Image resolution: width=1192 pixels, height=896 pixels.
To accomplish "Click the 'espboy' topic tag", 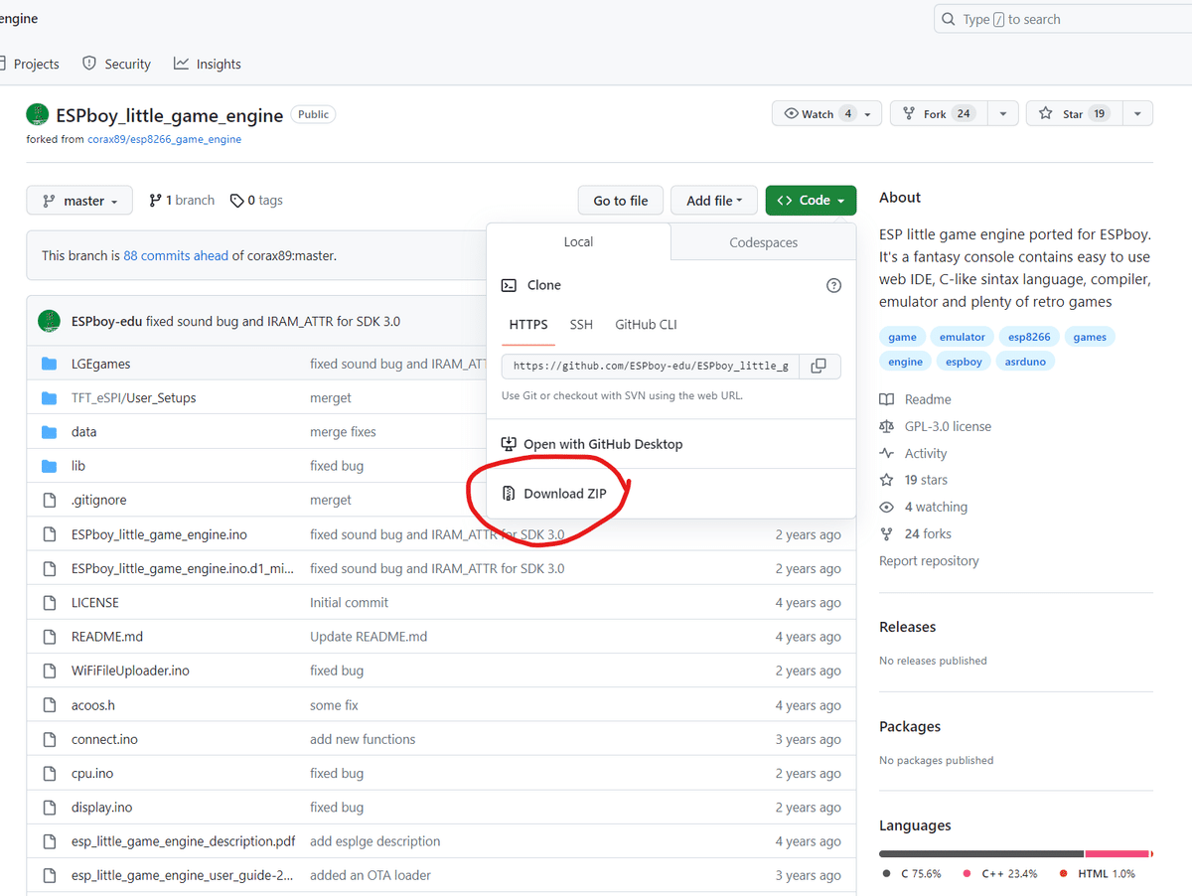I will coord(964,362).
